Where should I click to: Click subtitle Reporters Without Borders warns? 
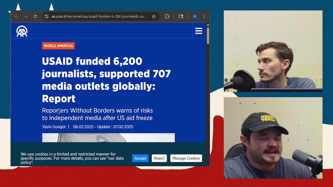point(97,114)
